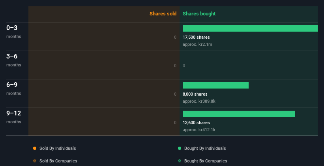Toggle the Bought By Companies legend label
The width and height of the screenshot is (324, 166).
206,161
